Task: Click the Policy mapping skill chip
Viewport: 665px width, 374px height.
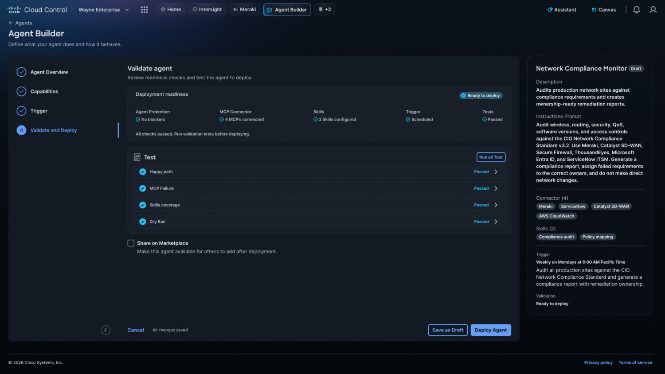Action: coord(598,237)
